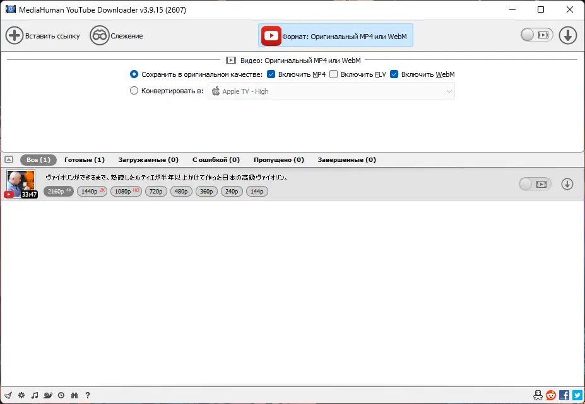This screenshot has width=585, height=404.
Task: Click the broom clear-list icon in status bar
Action: [x=8, y=395]
